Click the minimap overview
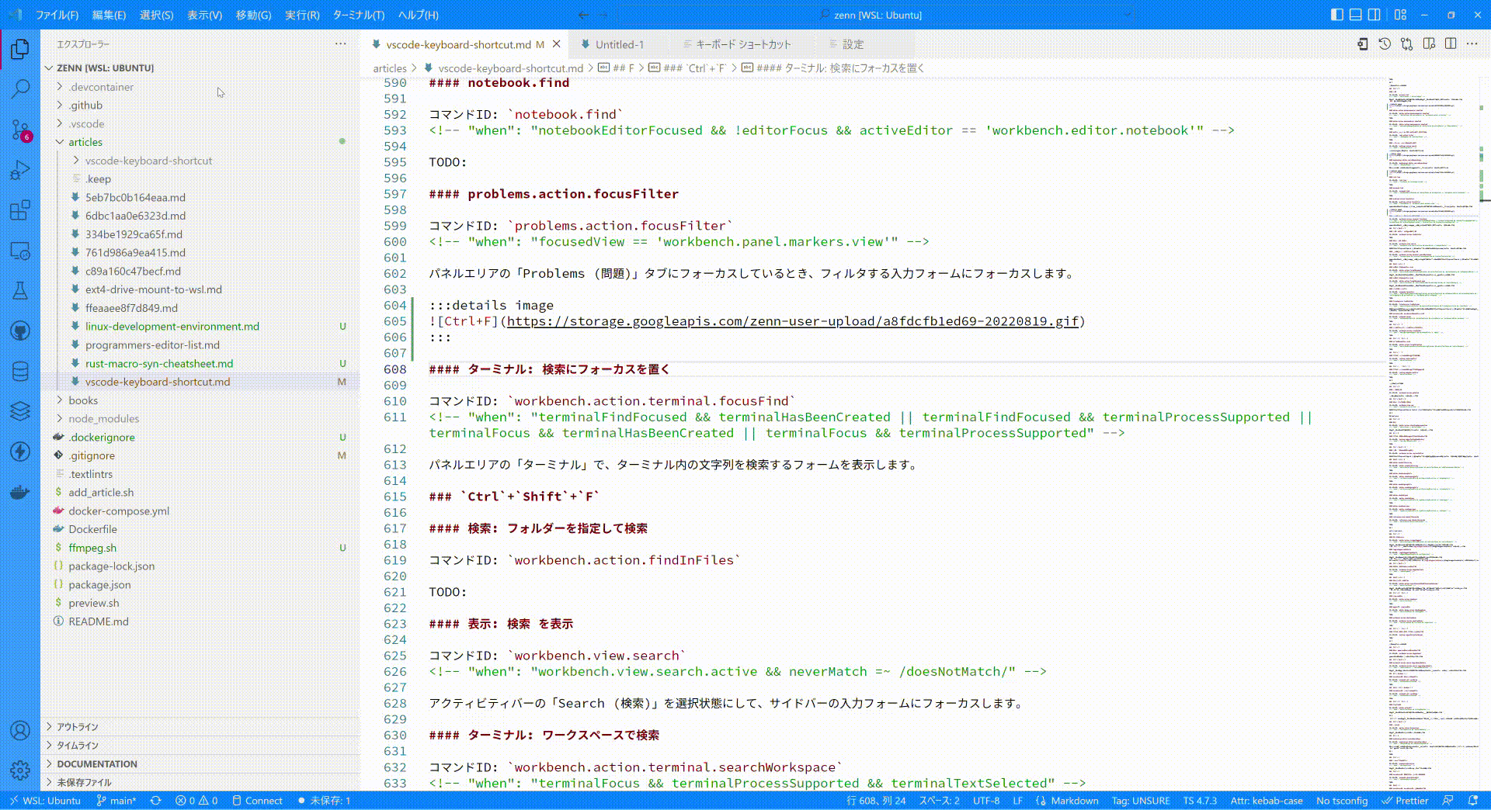Viewport: 1491px width, 810px height. pyautogui.click(x=1433, y=434)
